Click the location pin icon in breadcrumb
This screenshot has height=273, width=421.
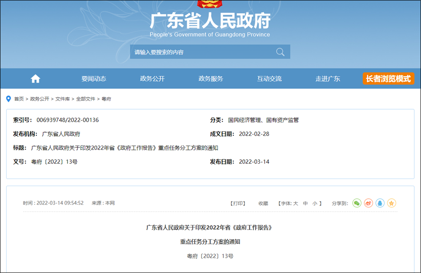(8, 99)
